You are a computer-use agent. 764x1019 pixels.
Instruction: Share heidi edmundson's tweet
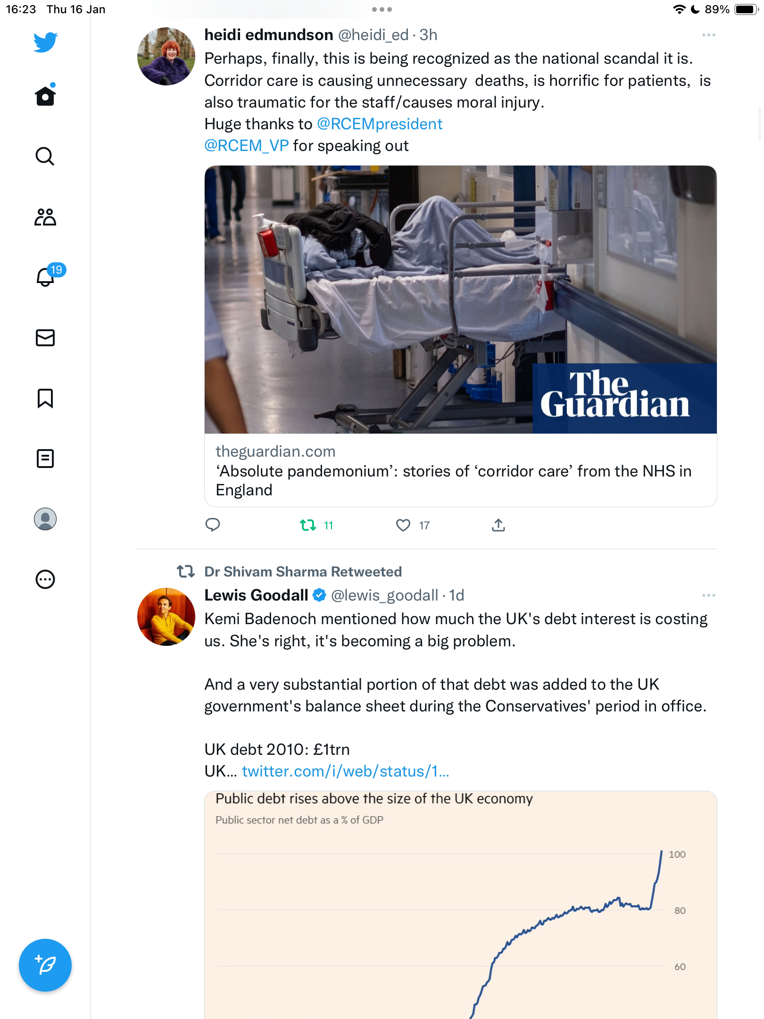498,525
